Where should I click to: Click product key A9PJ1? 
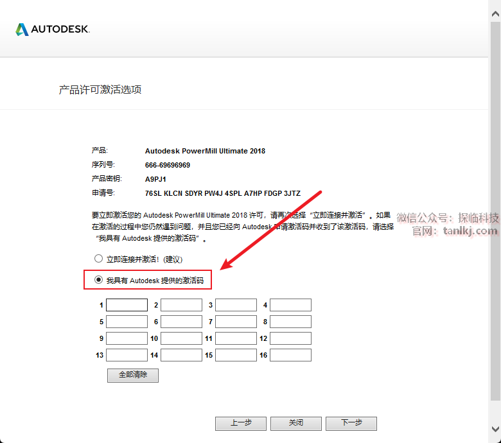[155, 179]
